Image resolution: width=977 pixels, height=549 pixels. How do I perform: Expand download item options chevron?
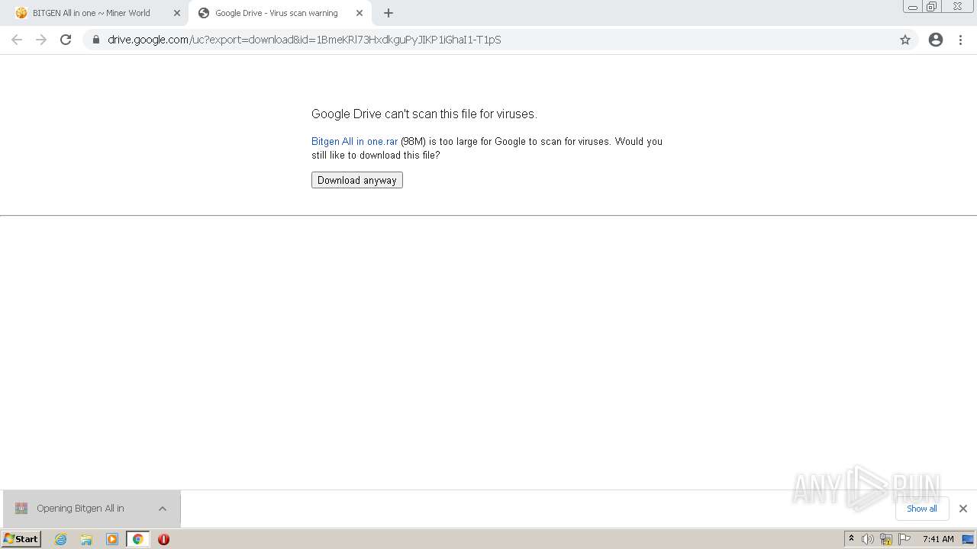pos(162,509)
